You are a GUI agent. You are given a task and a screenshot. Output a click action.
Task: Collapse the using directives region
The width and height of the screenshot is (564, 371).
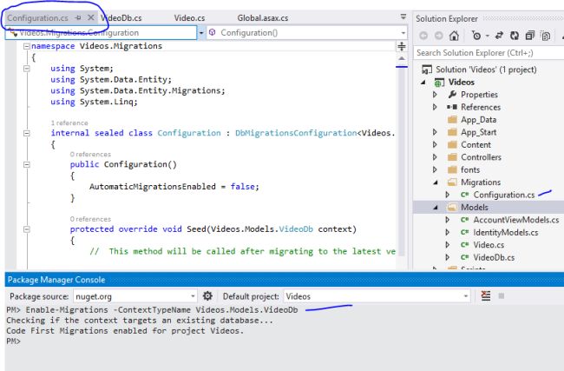point(26,69)
